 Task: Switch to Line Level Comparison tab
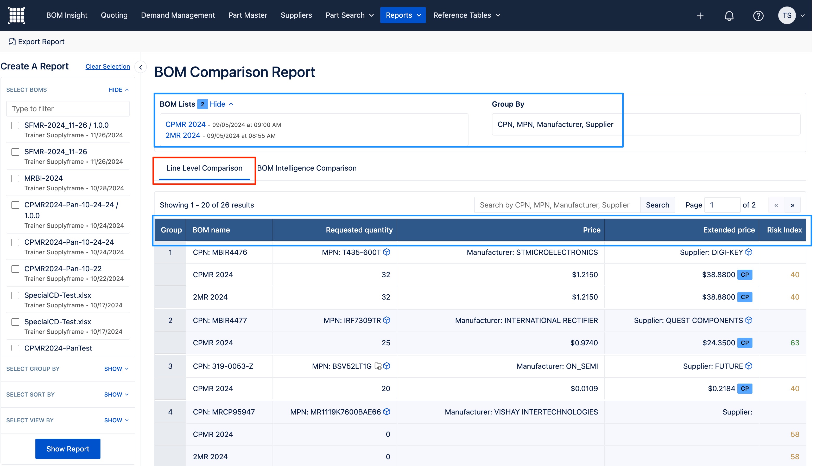(x=204, y=168)
